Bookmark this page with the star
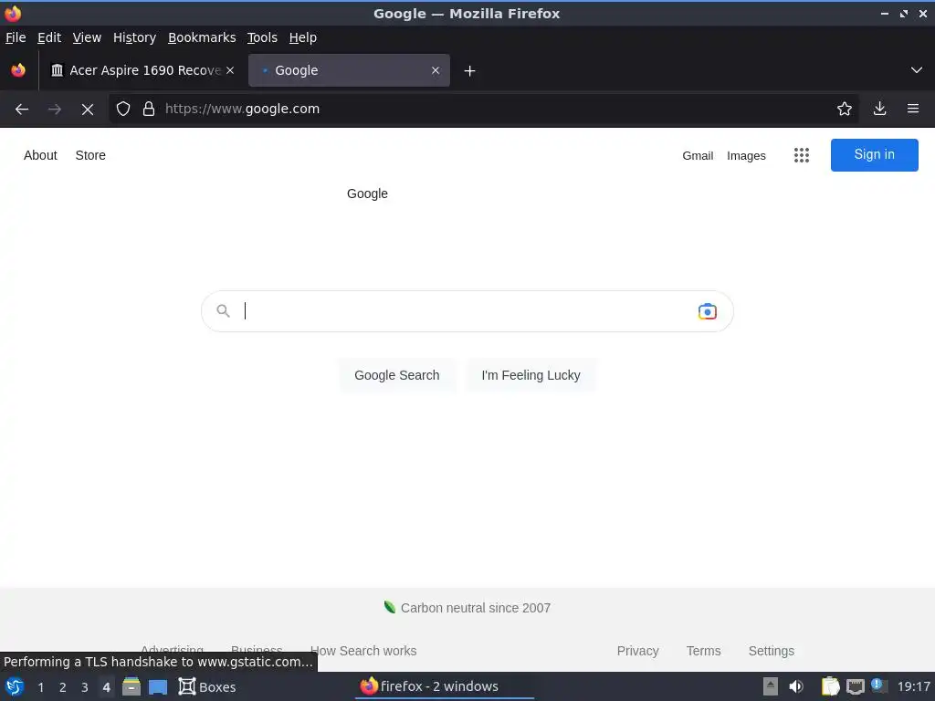The width and height of the screenshot is (935, 701). tap(844, 109)
